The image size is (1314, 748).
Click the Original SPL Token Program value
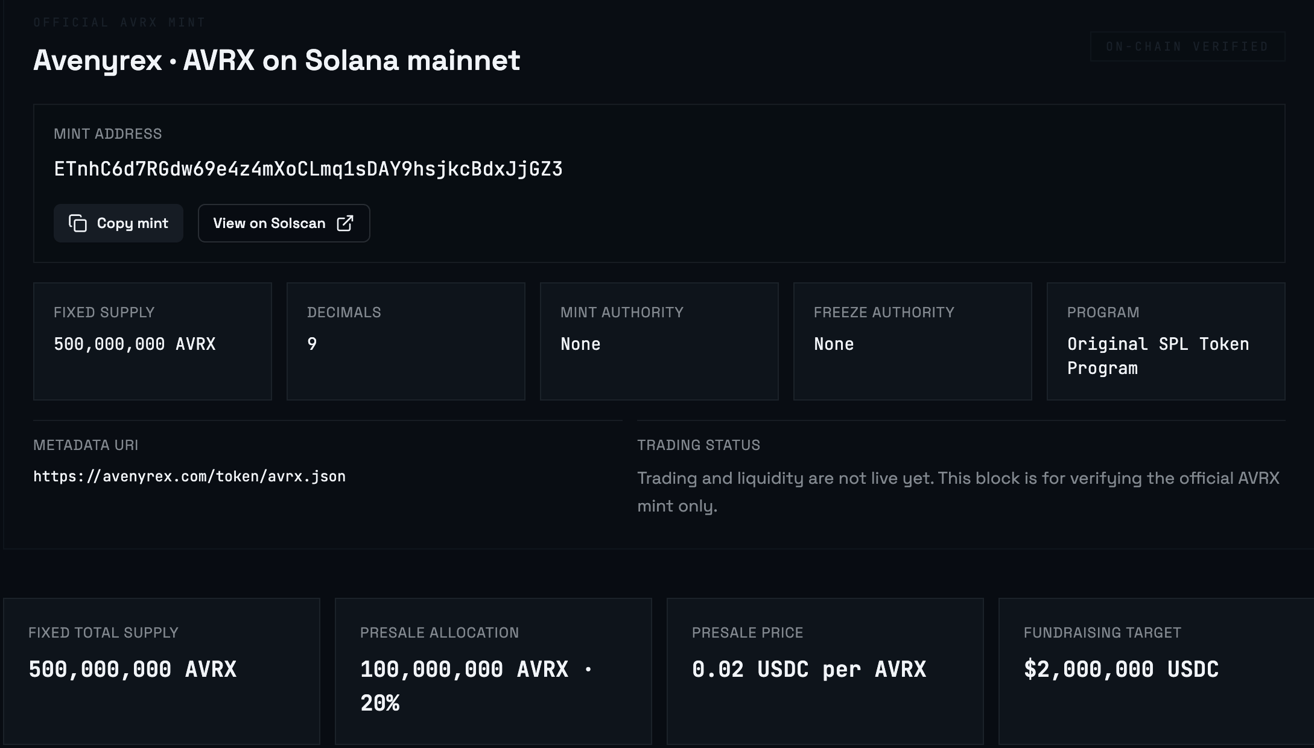pyautogui.click(x=1158, y=356)
